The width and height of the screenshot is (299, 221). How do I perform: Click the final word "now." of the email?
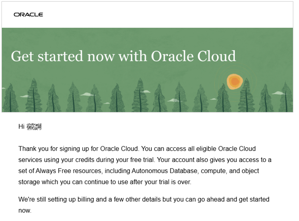25,211
